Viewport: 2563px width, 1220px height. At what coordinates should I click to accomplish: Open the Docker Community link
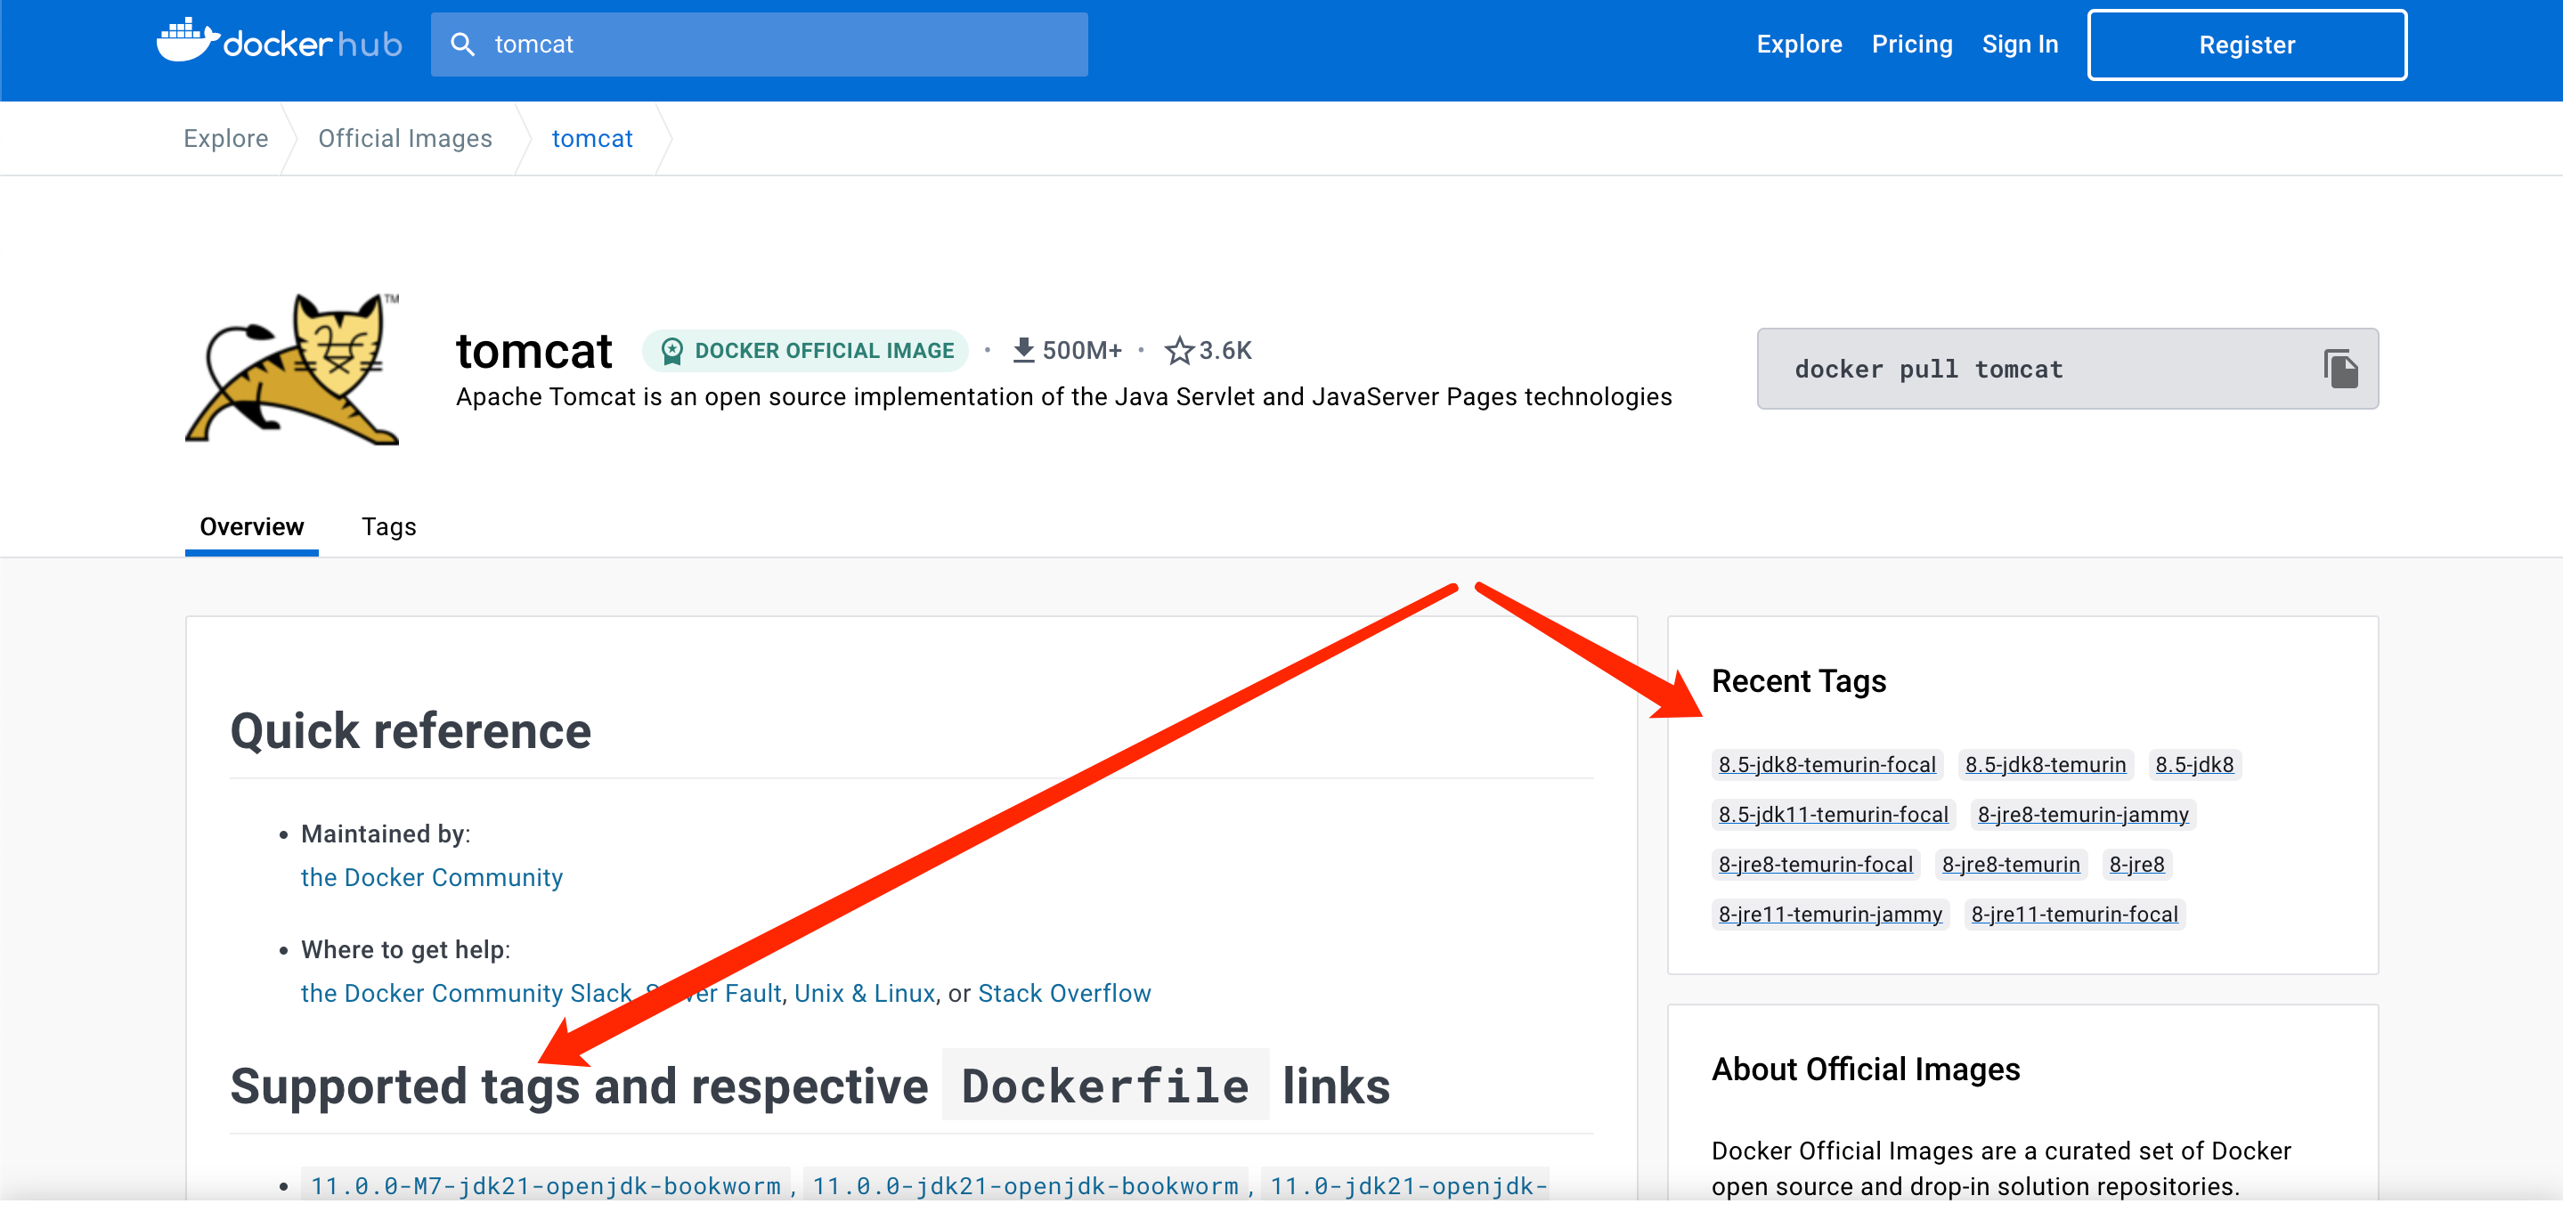click(432, 878)
